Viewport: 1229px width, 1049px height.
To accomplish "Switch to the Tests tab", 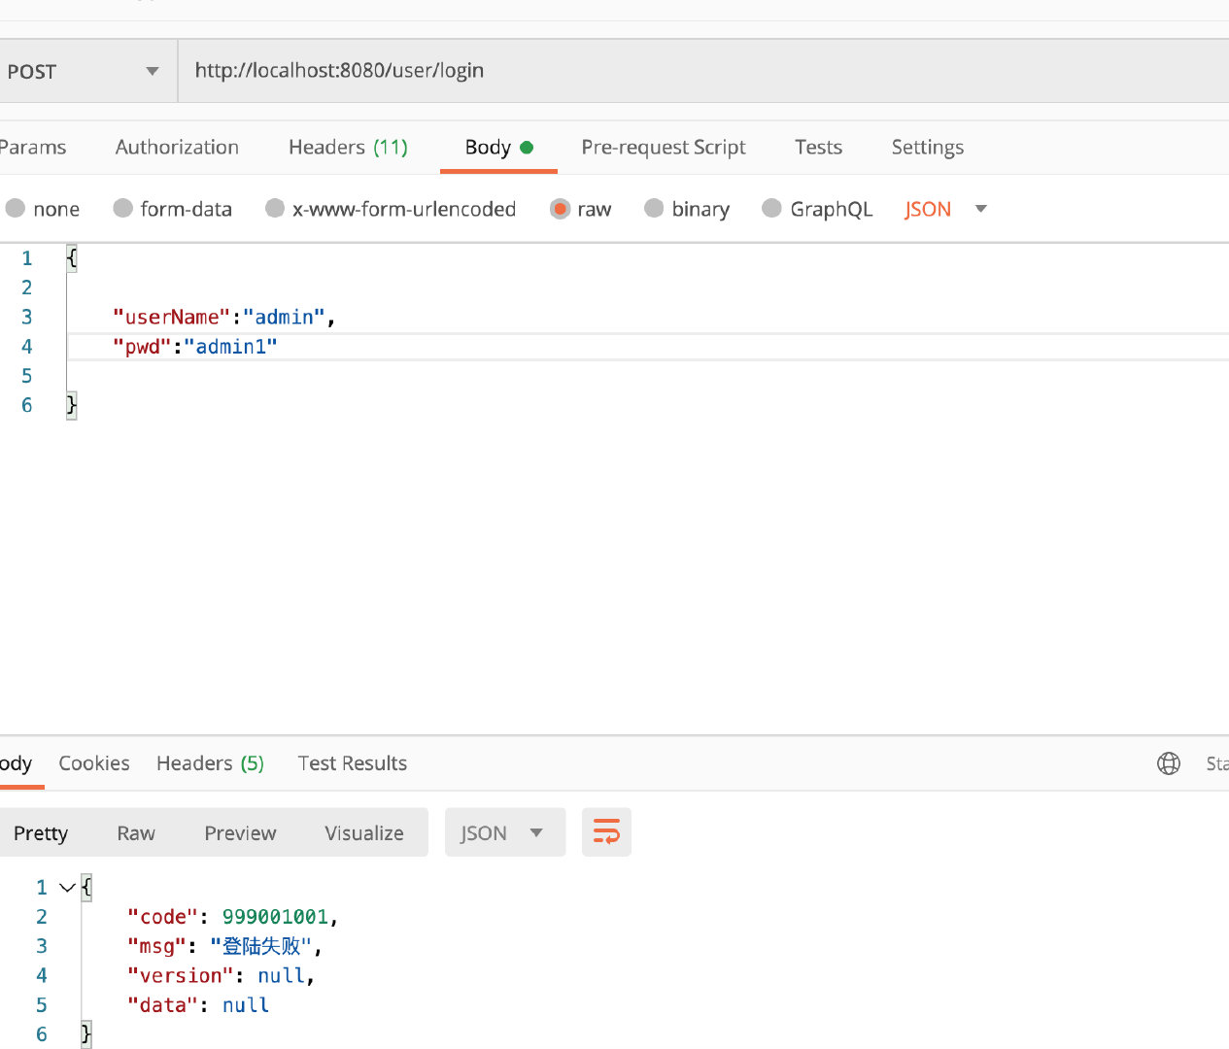I will [x=818, y=148].
